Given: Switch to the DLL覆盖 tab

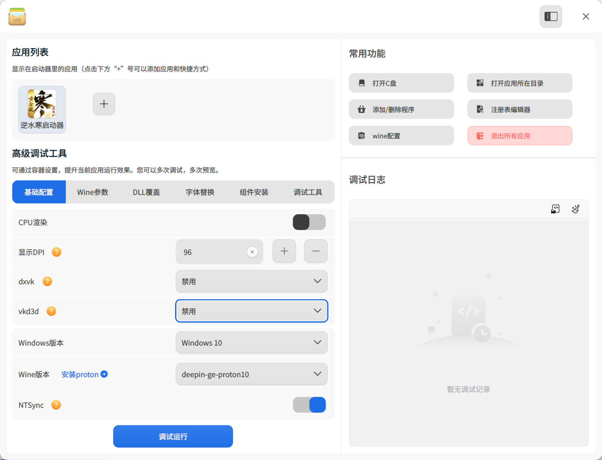Looking at the screenshot, I should [x=147, y=192].
